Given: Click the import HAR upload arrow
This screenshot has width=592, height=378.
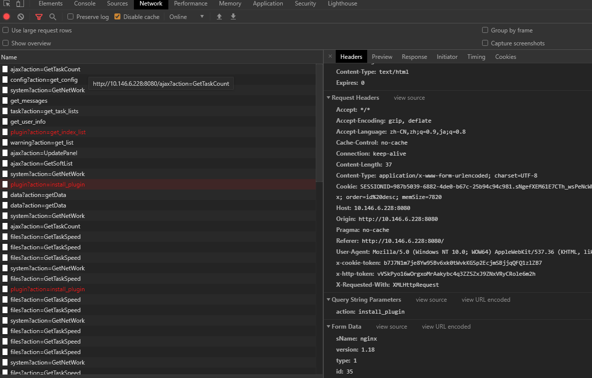Looking at the screenshot, I should click(219, 16).
